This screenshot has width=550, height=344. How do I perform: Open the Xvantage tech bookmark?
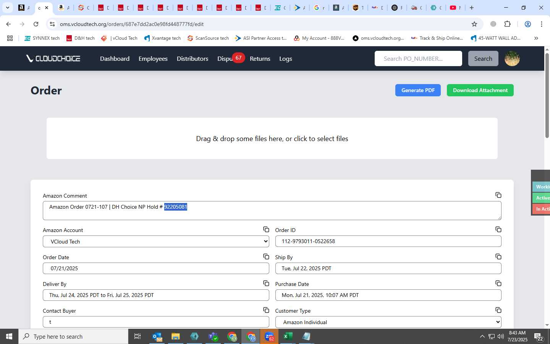click(162, 38)
